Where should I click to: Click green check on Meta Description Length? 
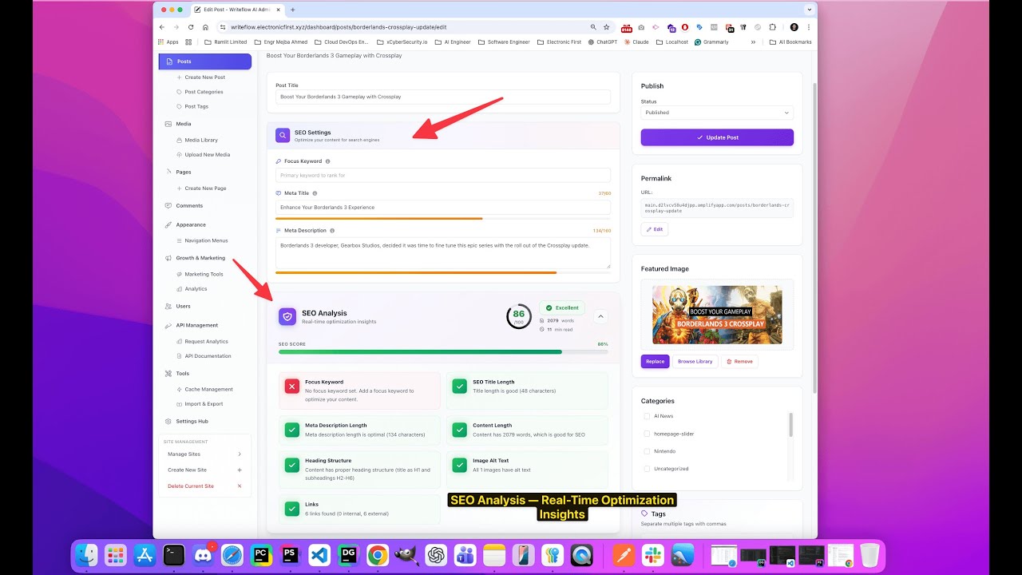pos(291,430)
